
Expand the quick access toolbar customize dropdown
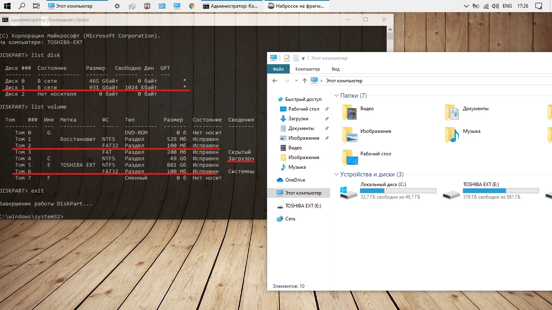[303, 59]
